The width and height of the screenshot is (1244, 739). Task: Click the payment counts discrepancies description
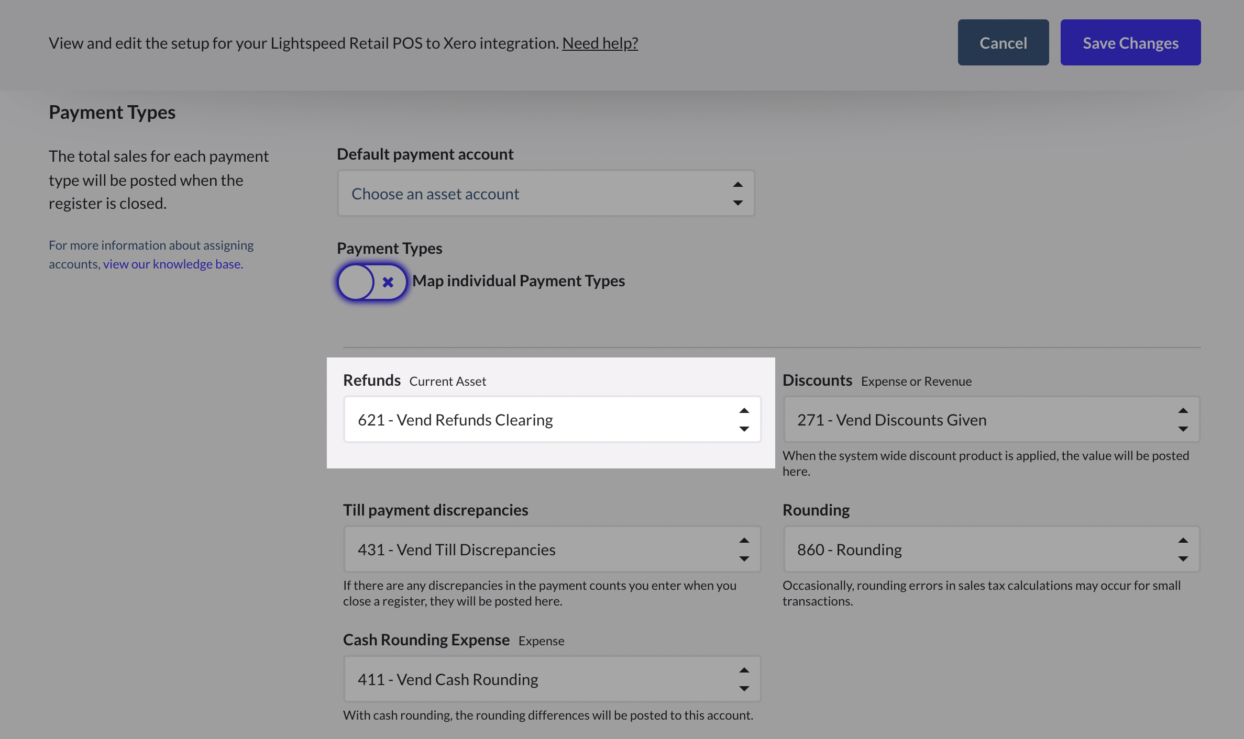click(x=540, y=593)
